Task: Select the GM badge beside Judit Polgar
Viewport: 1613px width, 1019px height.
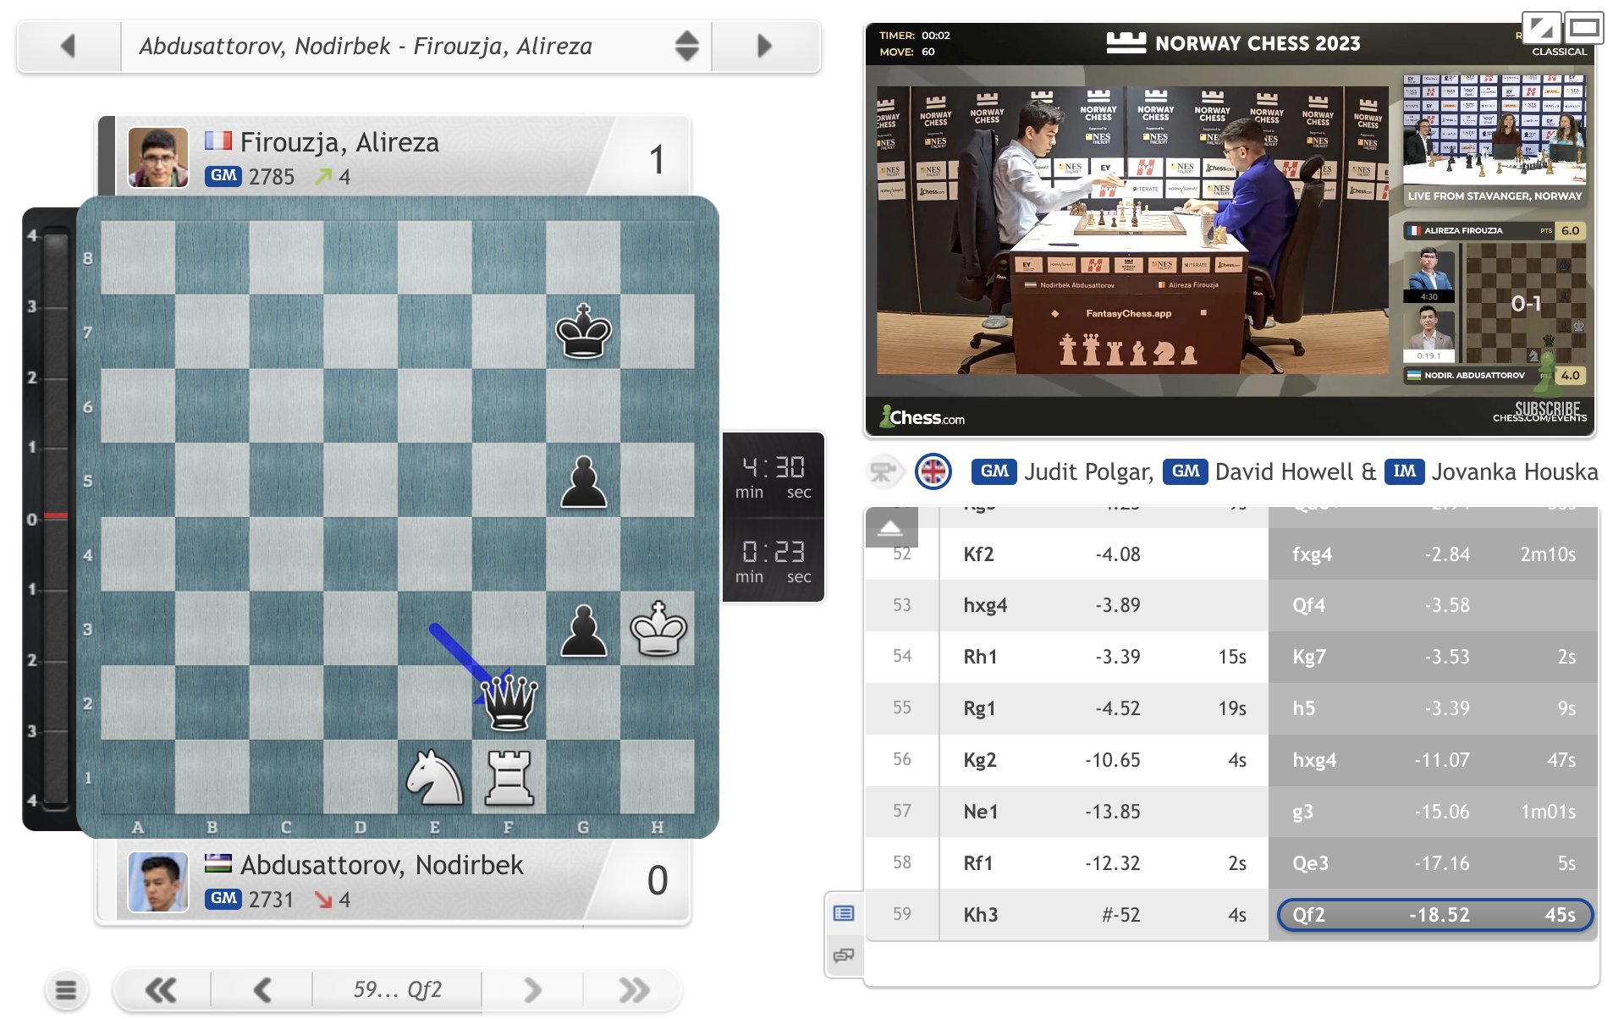Action: tap(995, 472)
